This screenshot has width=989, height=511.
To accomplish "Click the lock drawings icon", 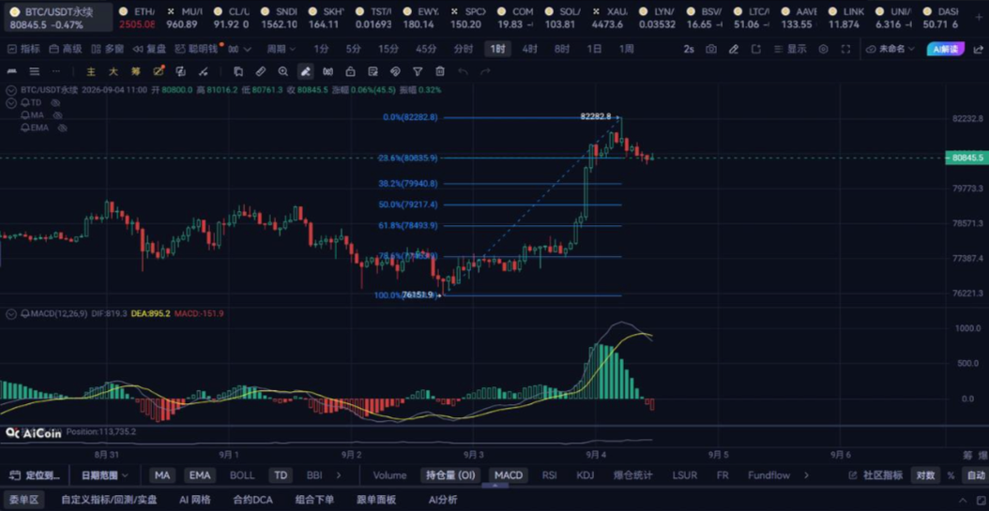I will [x=350, y=72].
